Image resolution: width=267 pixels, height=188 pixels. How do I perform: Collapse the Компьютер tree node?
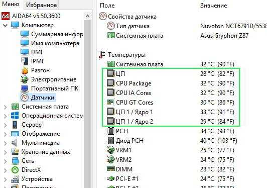tap(6, 26)
